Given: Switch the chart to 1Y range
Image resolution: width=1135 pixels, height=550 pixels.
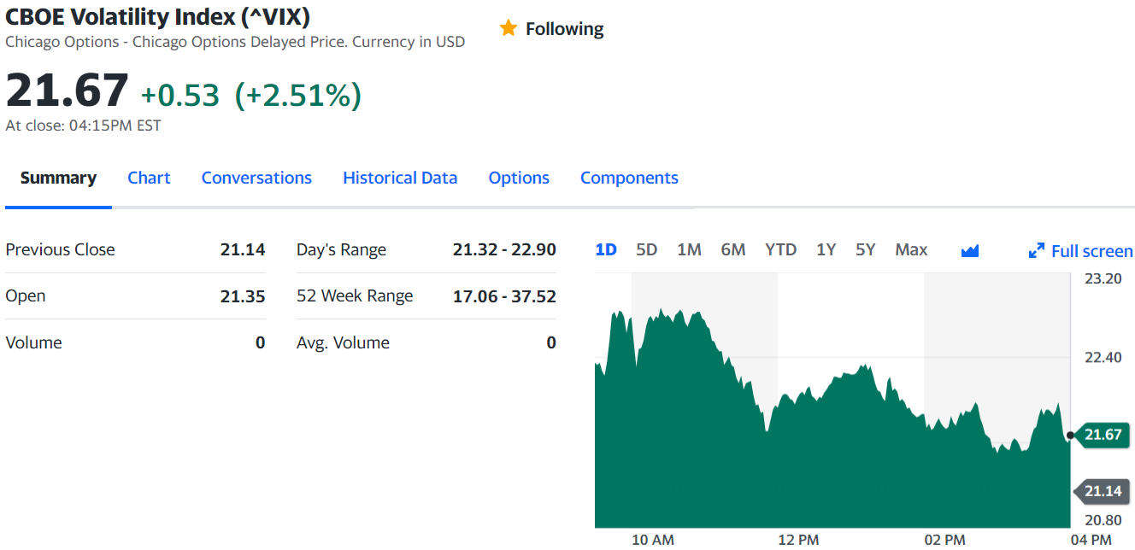Looking at the screenshot, I should (x=826, y=250).
